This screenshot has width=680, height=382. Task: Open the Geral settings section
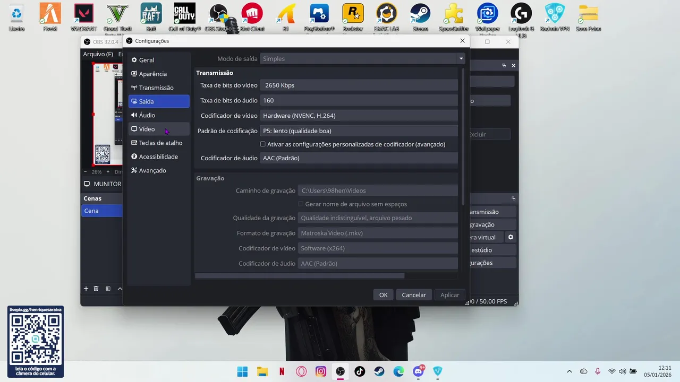click(x=159, y=60)
